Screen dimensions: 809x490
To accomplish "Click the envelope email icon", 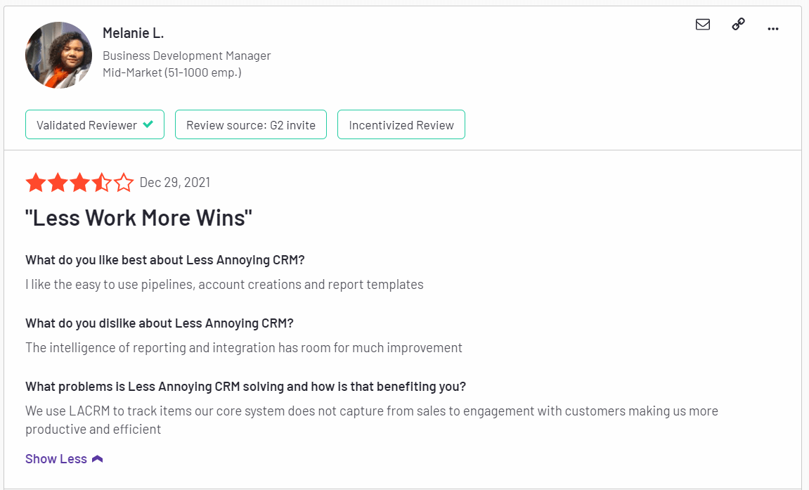I will tap(703, 24).
